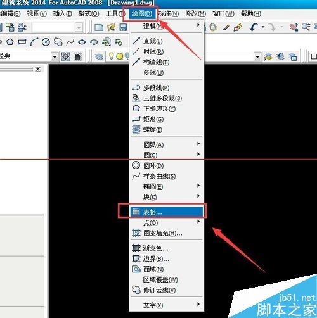Click the new drawing toolbar icon
Screen dimensions: 317x318
99,27
